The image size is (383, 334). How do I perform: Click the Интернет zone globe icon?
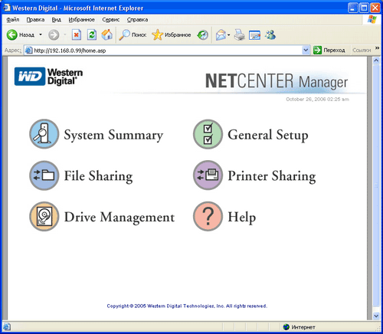[x=286, y=327]
